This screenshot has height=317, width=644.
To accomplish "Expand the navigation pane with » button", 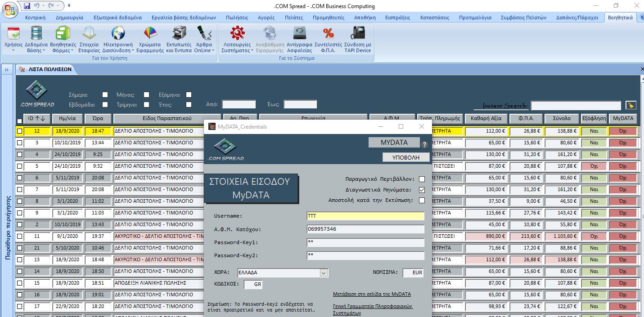I will (7, 70).
